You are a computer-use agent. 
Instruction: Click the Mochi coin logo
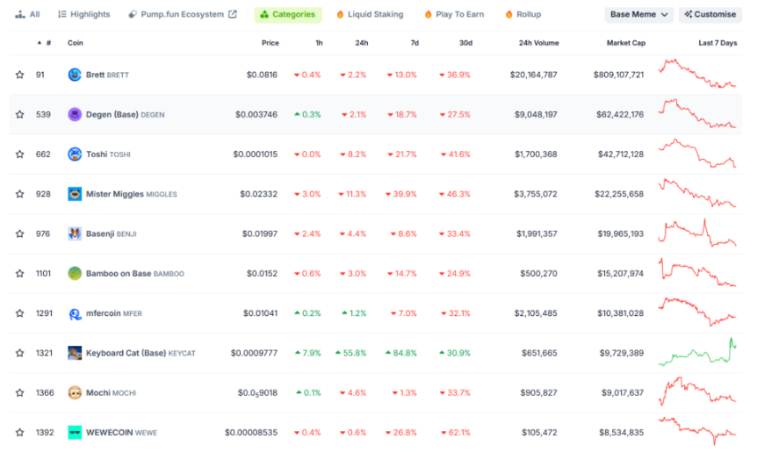(75, 392)
